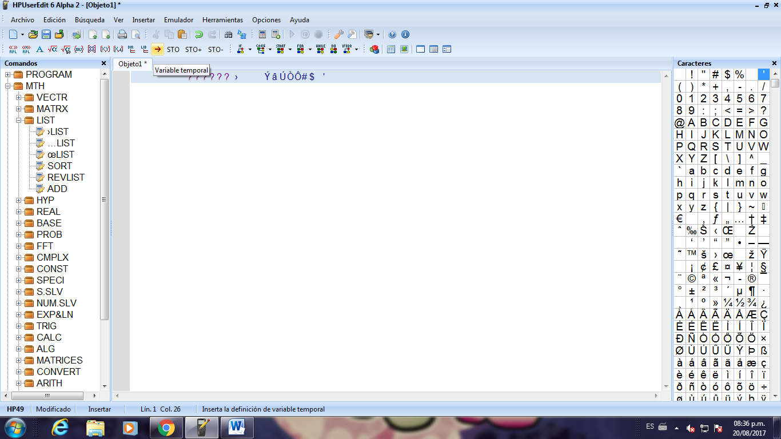This screenshot has height=439, width=781.
Task: Click in the code editor line
Action: (396, 77)
